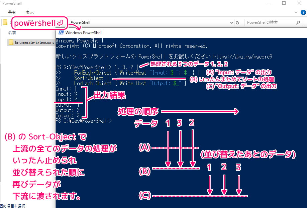Switch to the 表示 ribbon tab
Screen dimensions: 307x208
[30, 12]
